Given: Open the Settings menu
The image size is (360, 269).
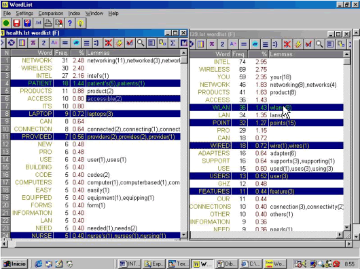Looking at the screenshot, I should coord(24,14).
